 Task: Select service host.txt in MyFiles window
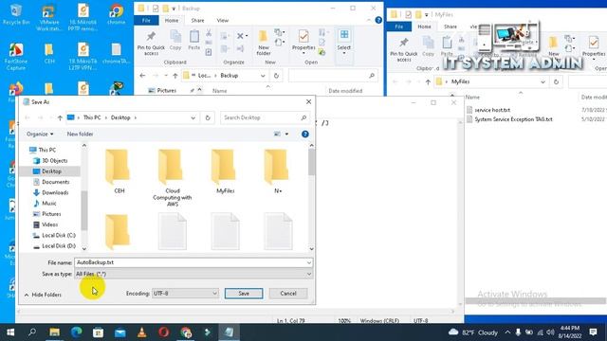(492, 110)
